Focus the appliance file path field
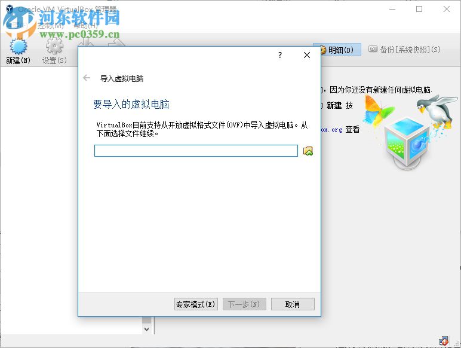 196,151
